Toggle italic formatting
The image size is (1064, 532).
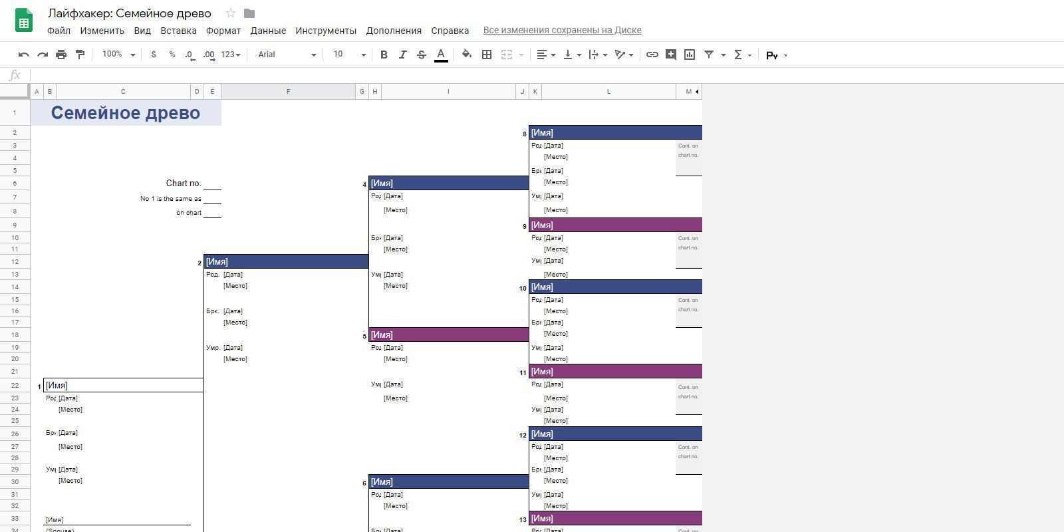click(402, 55)
